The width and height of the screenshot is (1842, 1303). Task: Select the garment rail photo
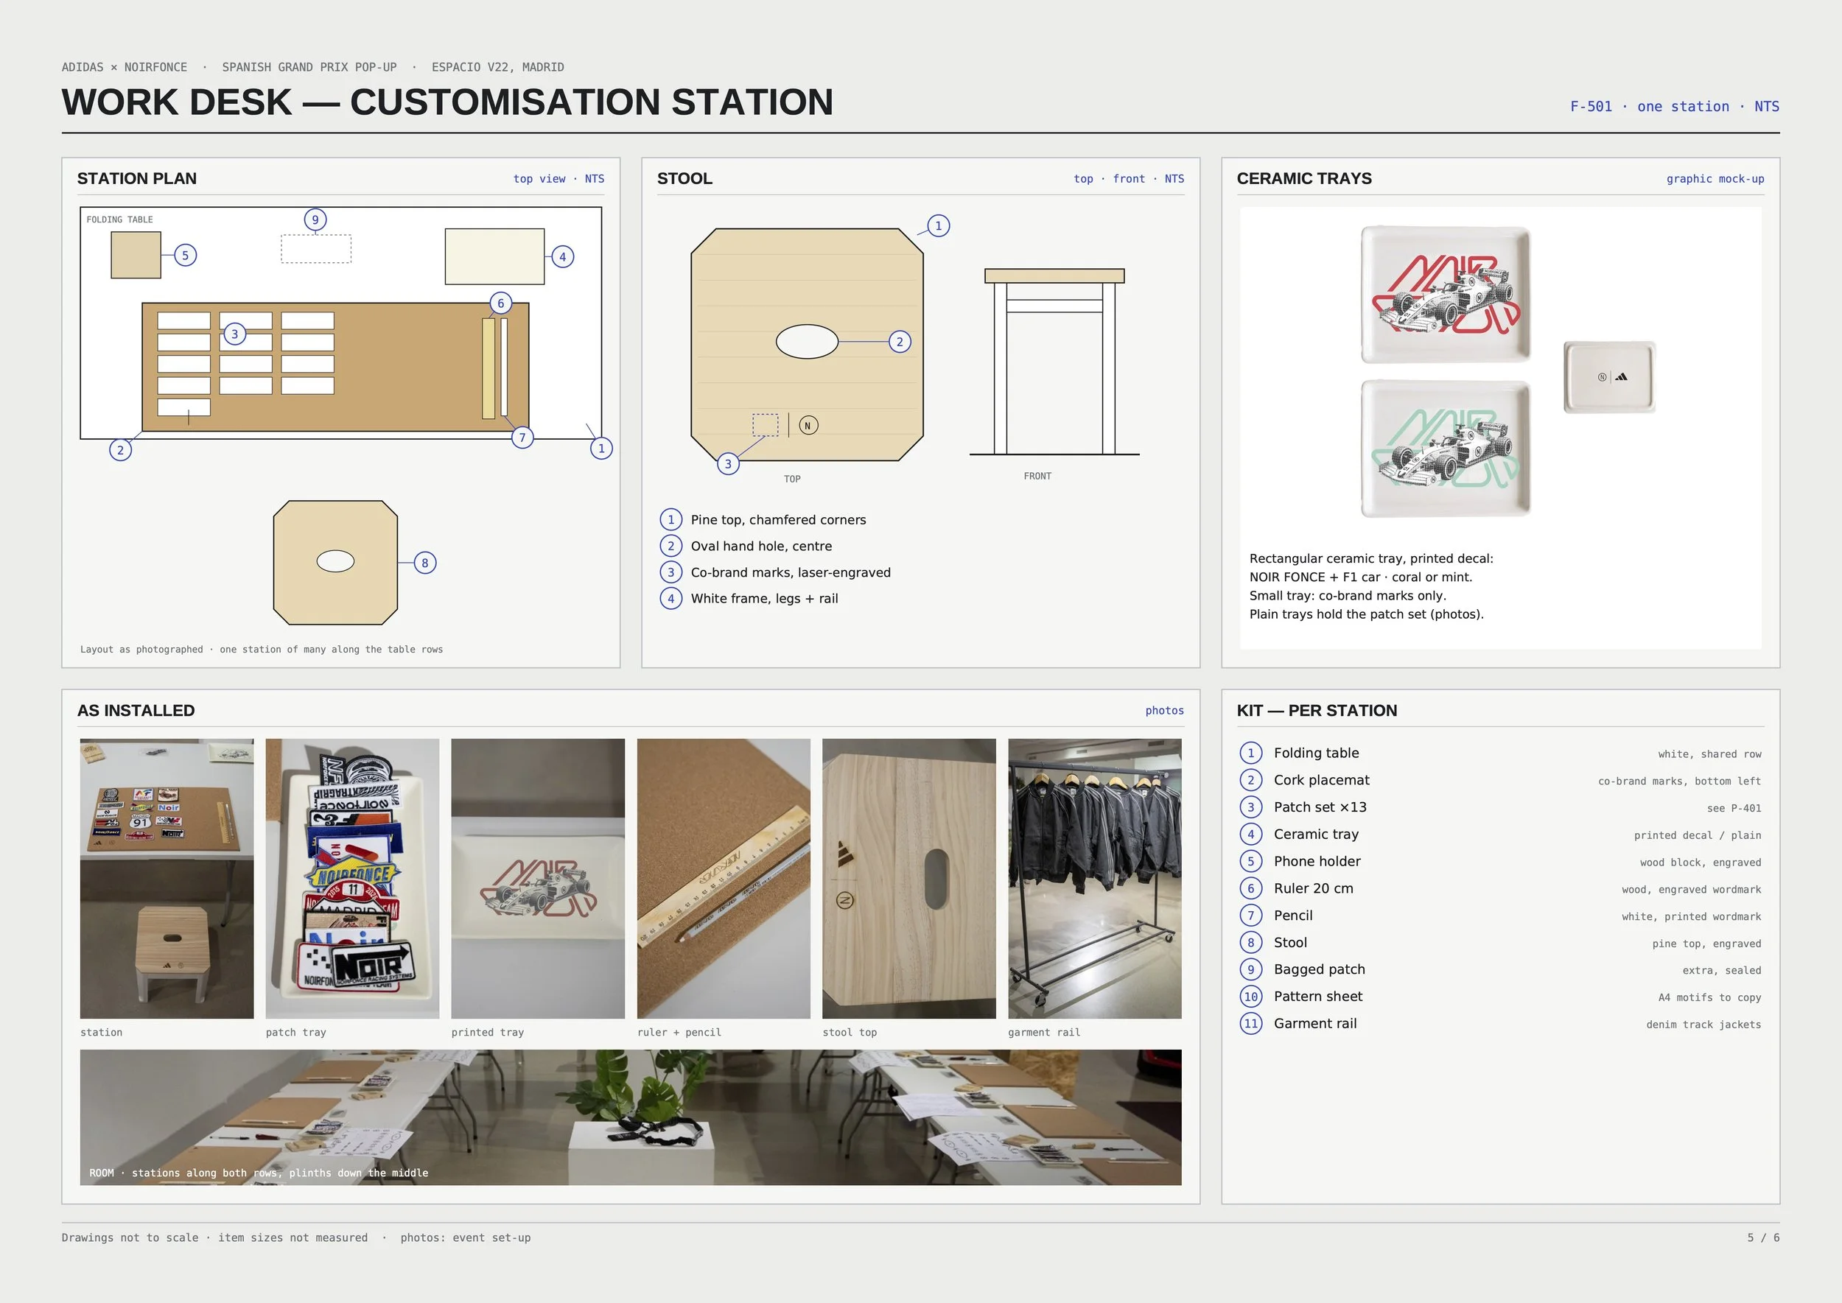pyautogui.click(x=1095, y=879)
